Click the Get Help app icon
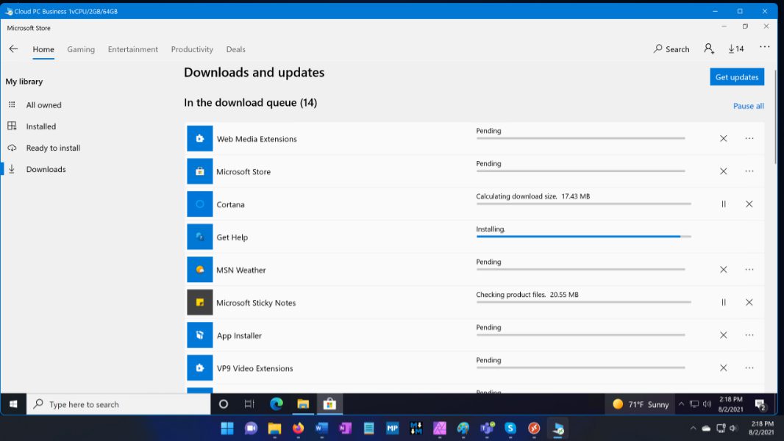Image resolution: width=784 pixels, height=441 pixels. 199,237
